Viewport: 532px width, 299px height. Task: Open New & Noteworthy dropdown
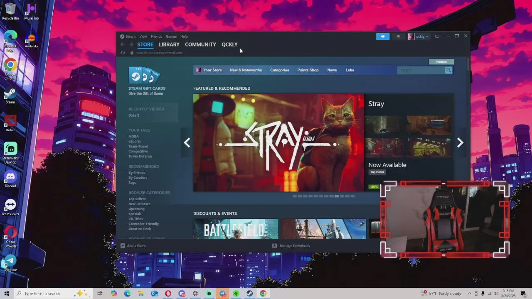[246, 70]
